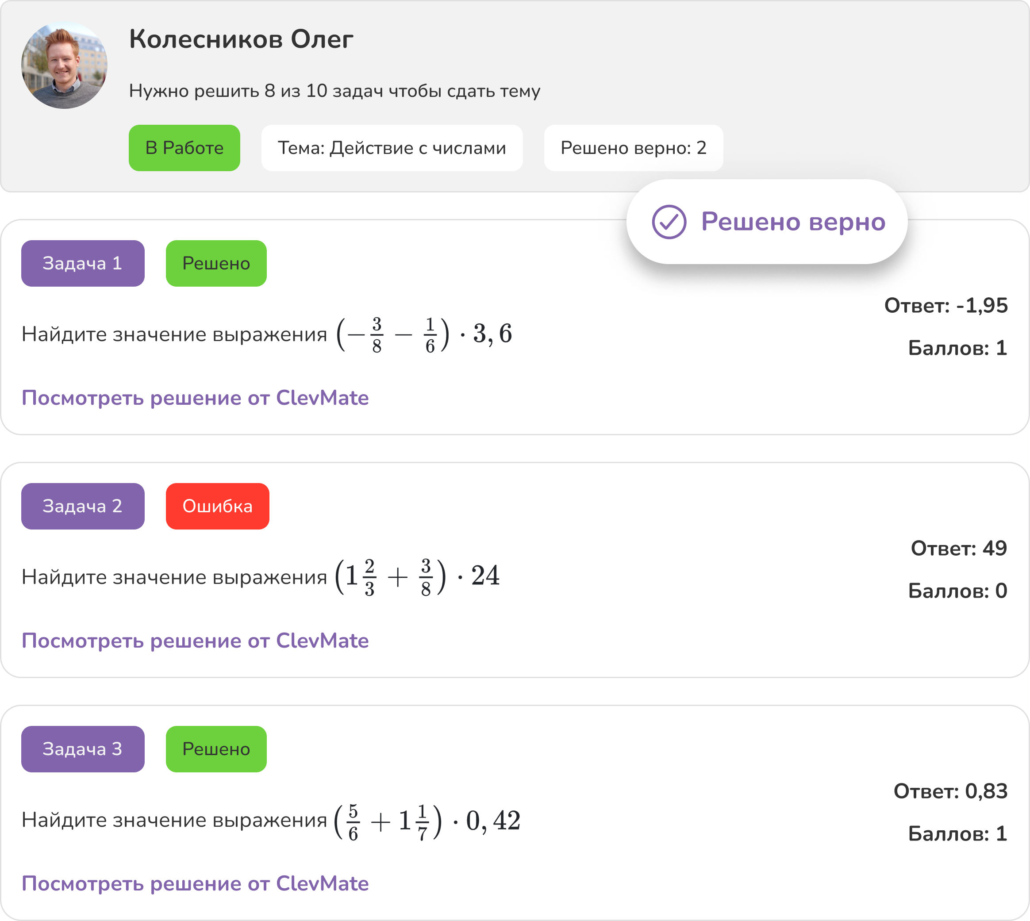Click the Решено верно: 2 counter chip
The image size is (1030, 921).
coord(633,148)
